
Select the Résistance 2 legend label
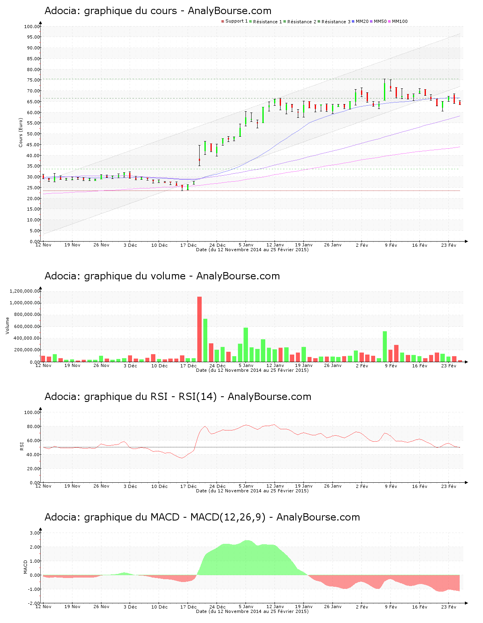(302, 22)
